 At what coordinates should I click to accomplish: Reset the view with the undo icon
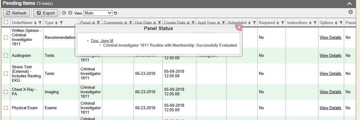[115, 13]
